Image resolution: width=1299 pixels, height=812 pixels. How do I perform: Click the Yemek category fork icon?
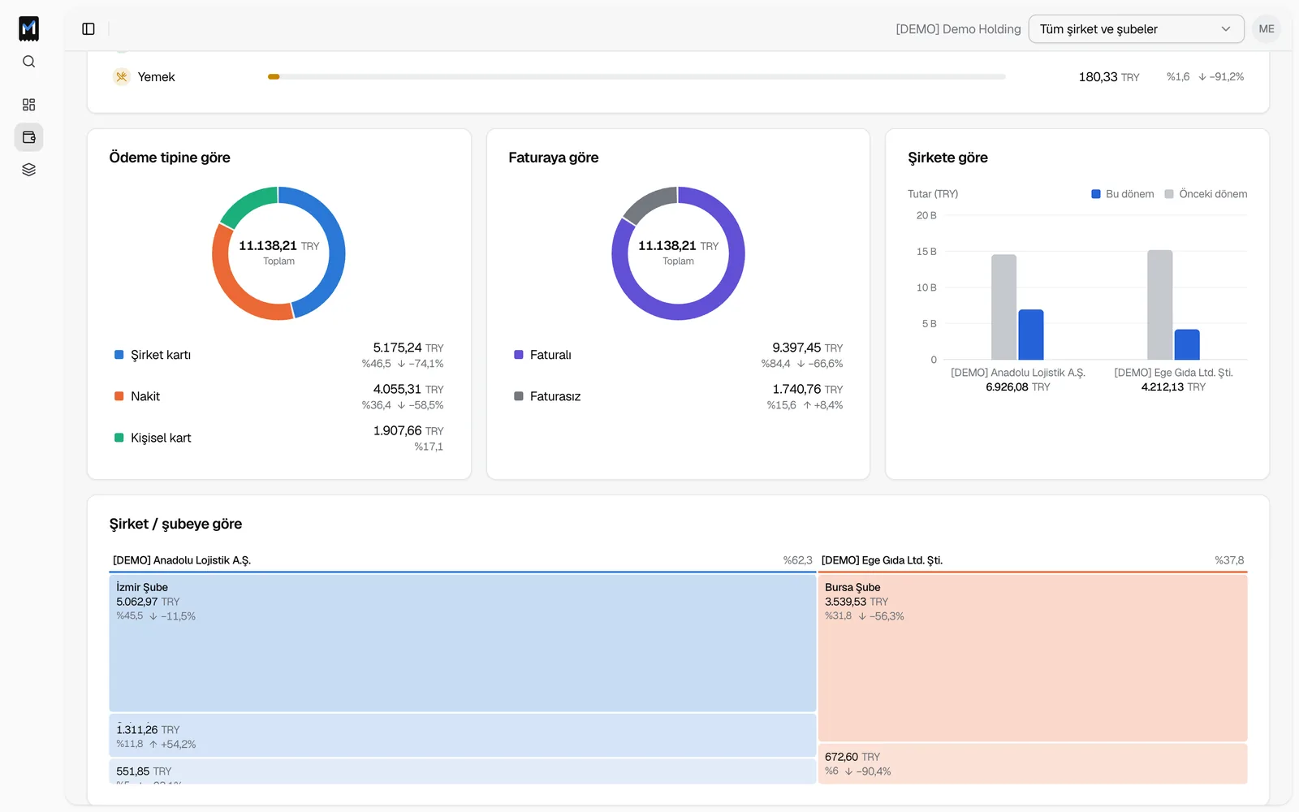[x=122, y=77]
